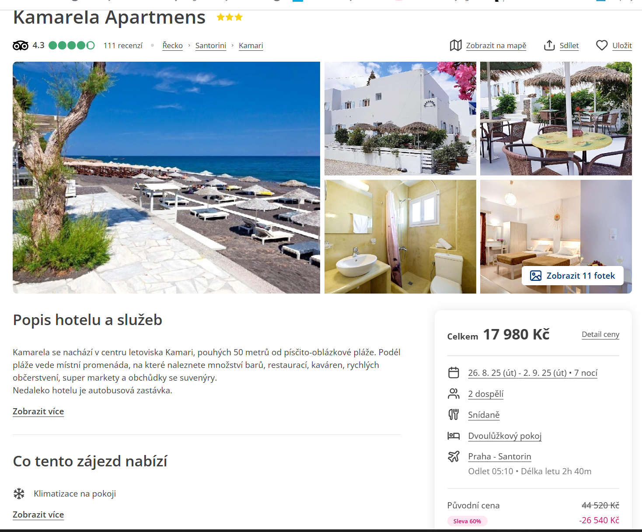642x532 pixels.
Task: Open the Kamari breadcrumb link
Action: click(x=251, y=45)
